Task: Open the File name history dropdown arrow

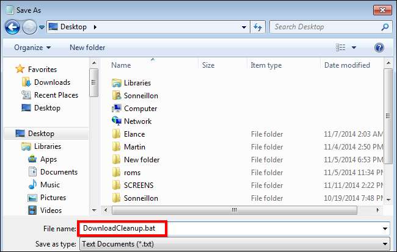Action: [385, 229]
